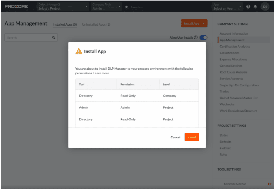
Task: Open Expense Allocations settings
Action: pos(233,59)
